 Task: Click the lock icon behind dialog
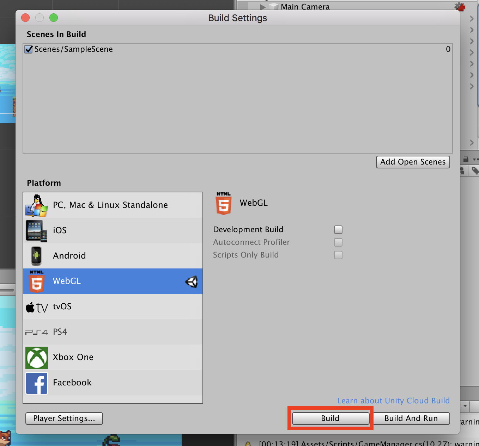[x=466, y=159]
